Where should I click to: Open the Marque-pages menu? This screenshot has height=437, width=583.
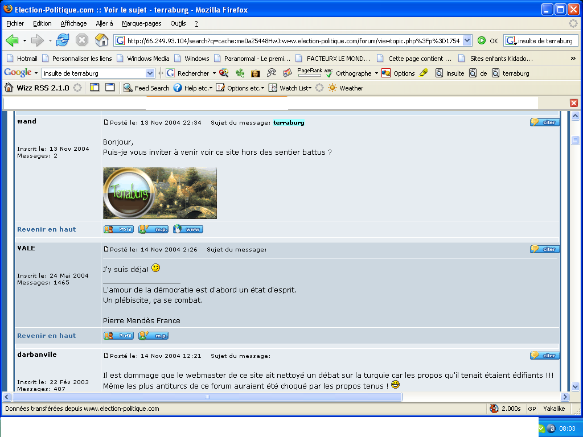[x=142, y=23]
